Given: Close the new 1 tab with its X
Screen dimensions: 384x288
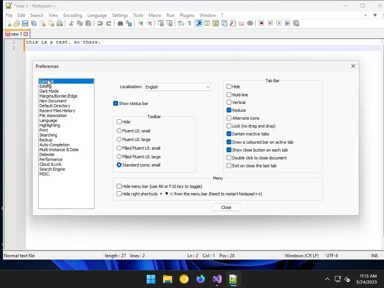Looking at the screenshot, I should tap(26, 34).
